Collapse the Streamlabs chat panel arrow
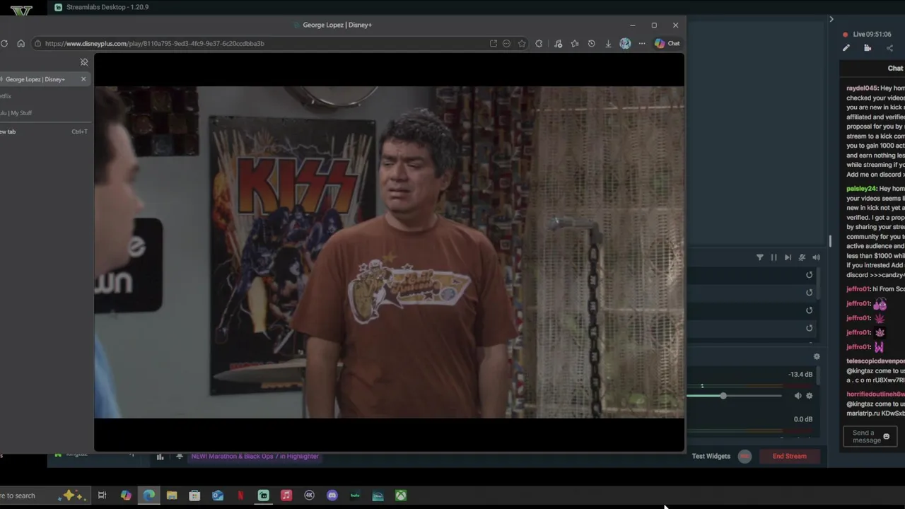The image size is (905, 509). [x=831, y=19]
